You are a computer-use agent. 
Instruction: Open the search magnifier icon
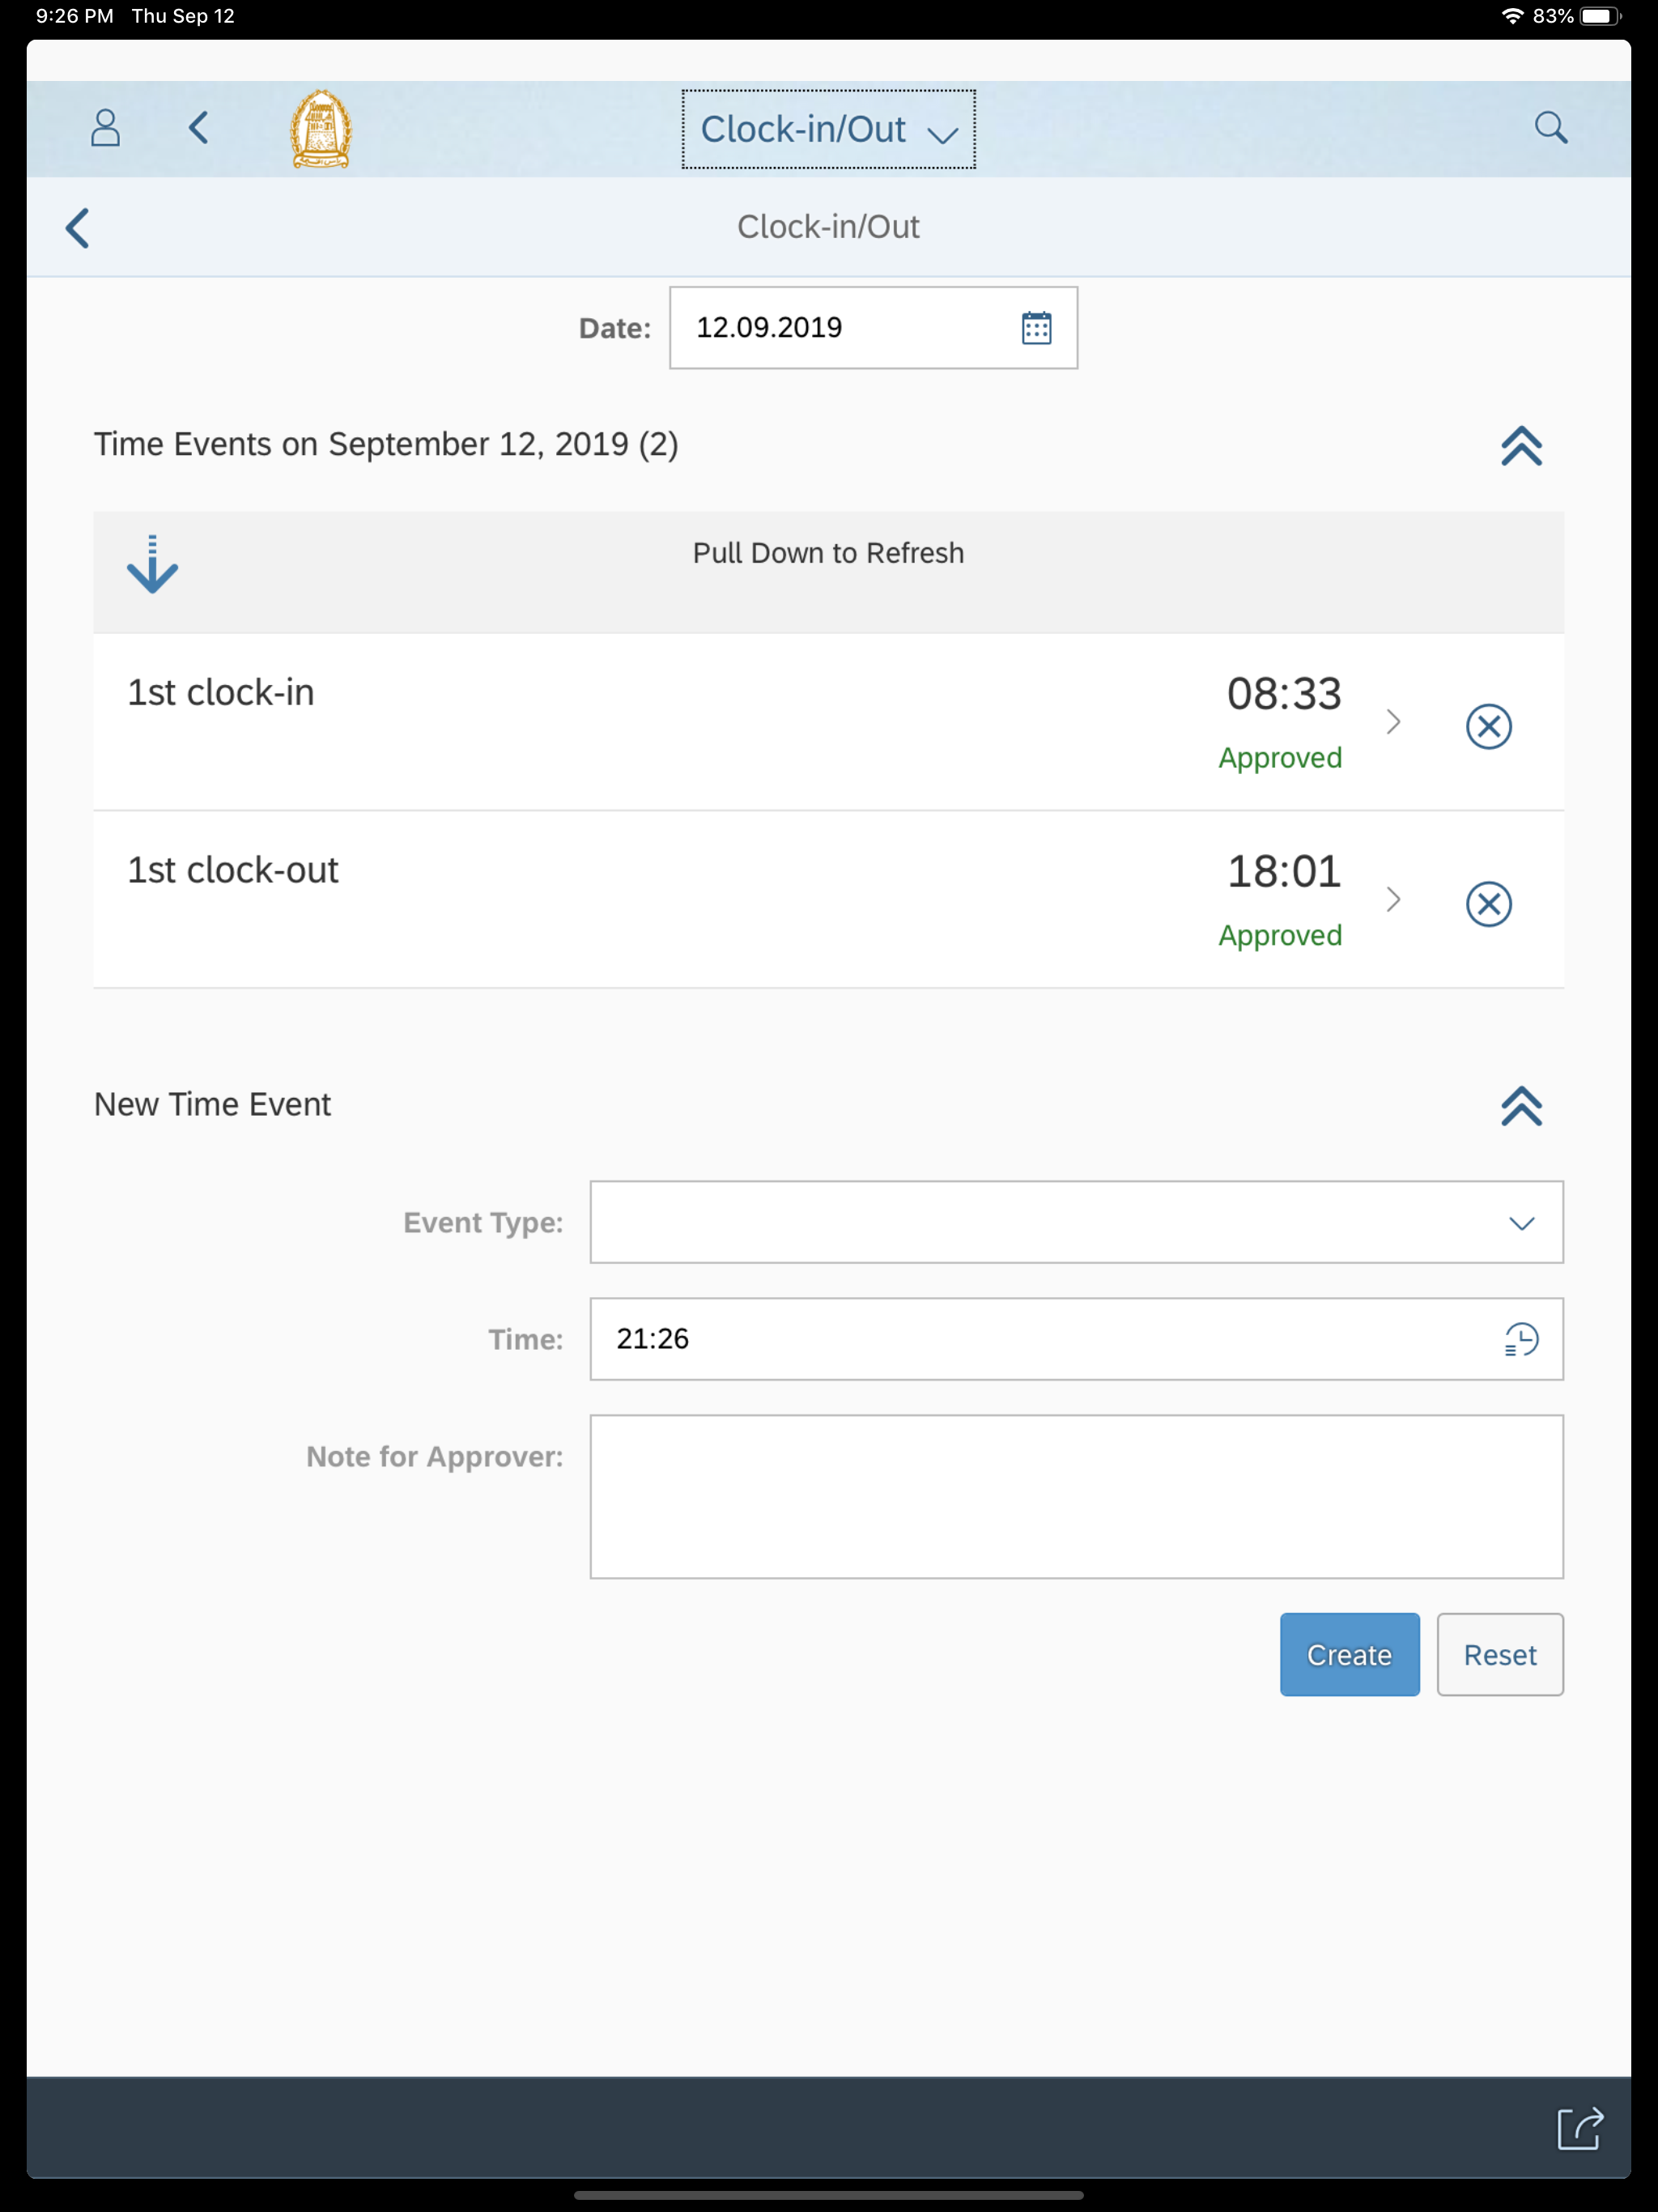(x=1550, y=128)
